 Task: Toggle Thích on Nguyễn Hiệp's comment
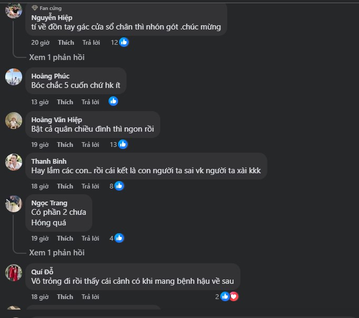click(x=66, y=43)
